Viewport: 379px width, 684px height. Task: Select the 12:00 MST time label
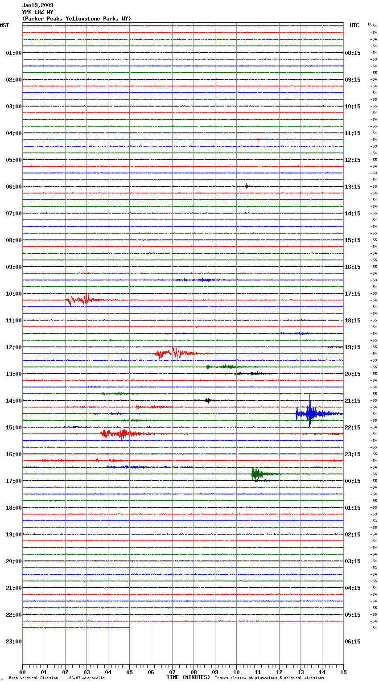14,347
